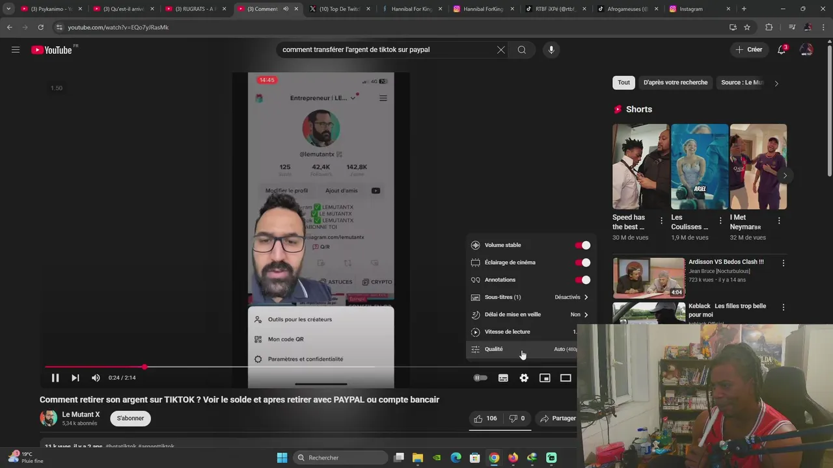Switch to the Instagram tab
This screenshot has height=468, width=833.
[x=698, y=9]
